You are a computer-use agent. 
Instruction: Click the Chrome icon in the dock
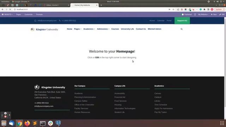click(19, 123)
